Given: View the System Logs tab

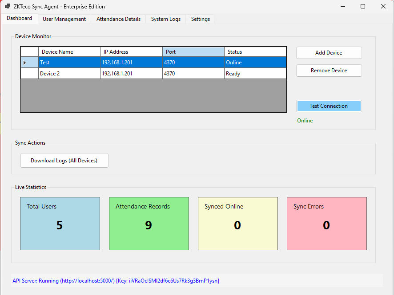Looking at the screenshot, I should coord(165,19).
